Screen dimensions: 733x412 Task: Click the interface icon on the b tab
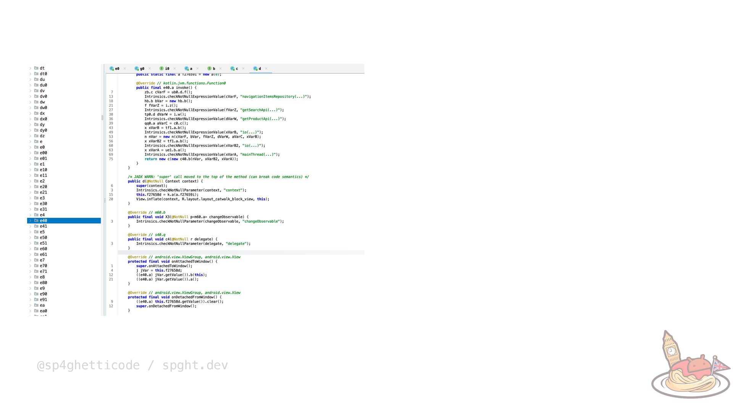pos(209,69)
